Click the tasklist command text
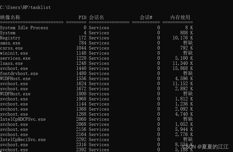Screen dimensions: 233x152 click(x=41, y=7)
